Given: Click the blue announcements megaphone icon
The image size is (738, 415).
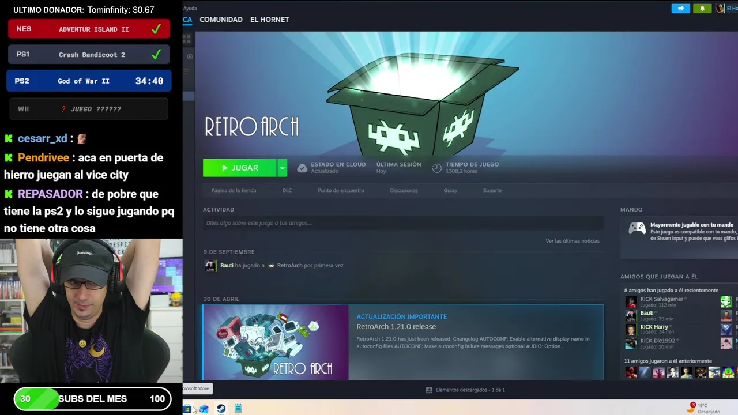Looking at the screenshot, I should 680,9.
